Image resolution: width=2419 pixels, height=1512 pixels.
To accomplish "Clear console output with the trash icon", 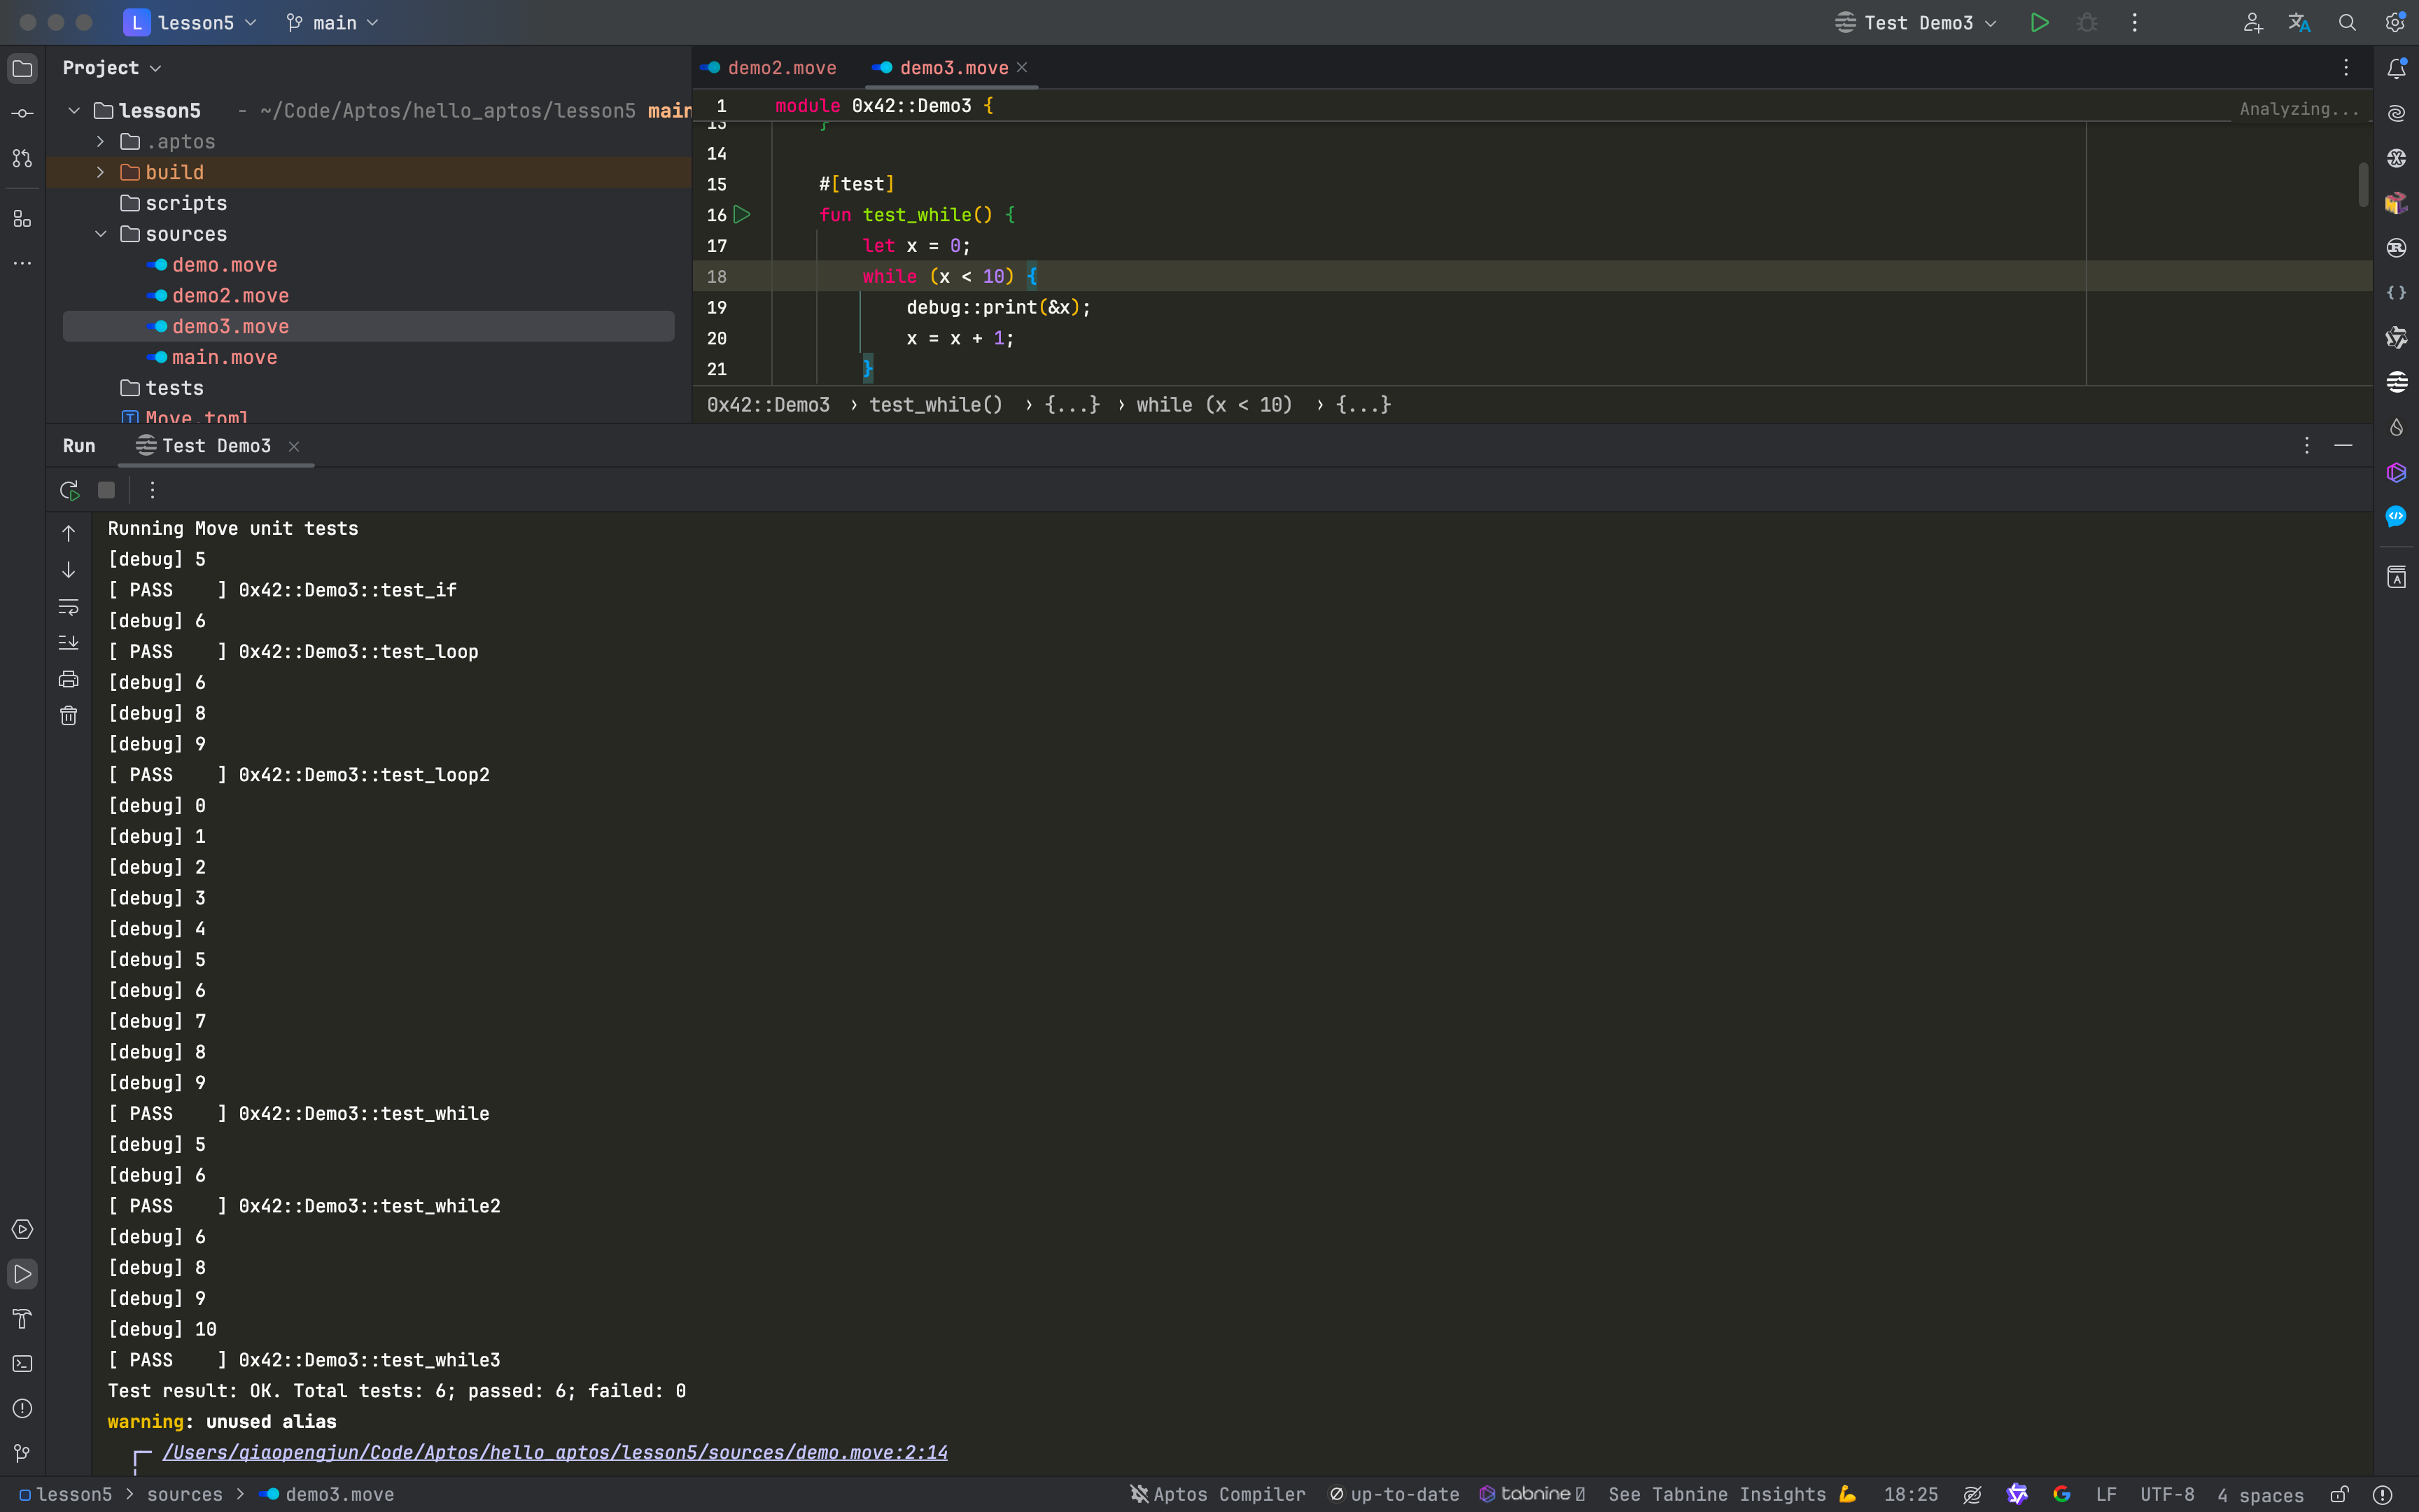I will coord(68,716).
